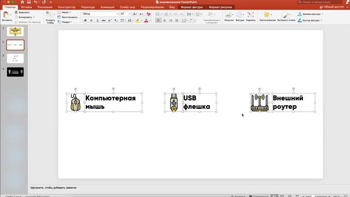
Task: Select slide 3 thumbnail
Action: (15, 59)
